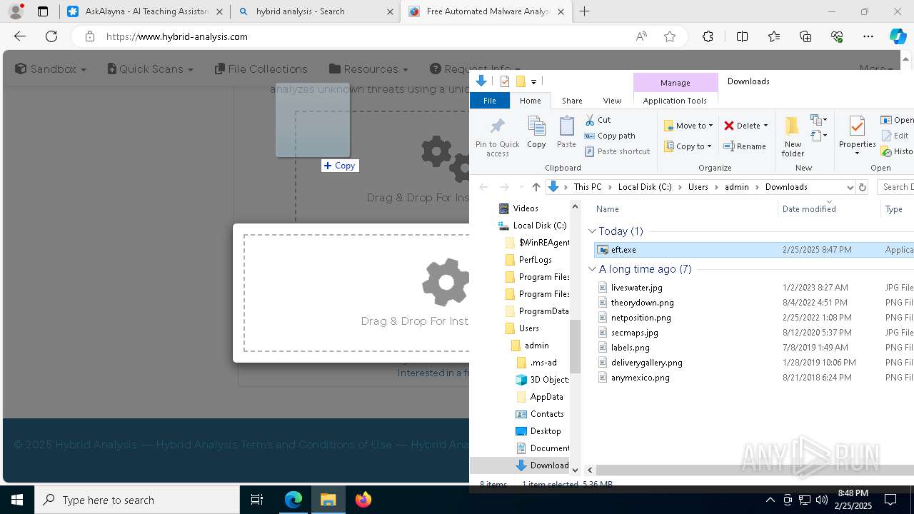The height and width of the screenshot is (514, 914).
Task: Open Edge profile avatar
Action: coord(16,11)
